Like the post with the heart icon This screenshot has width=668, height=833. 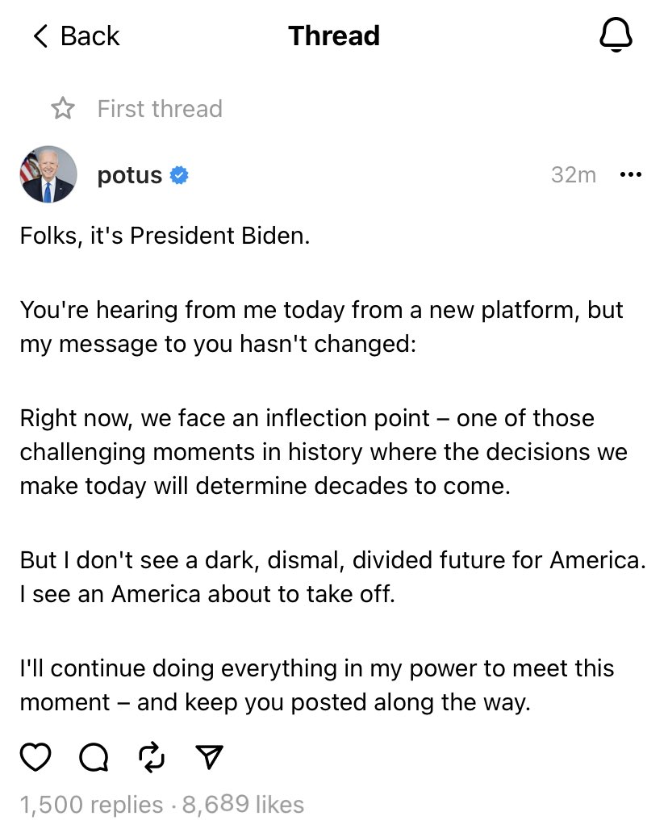35,756
